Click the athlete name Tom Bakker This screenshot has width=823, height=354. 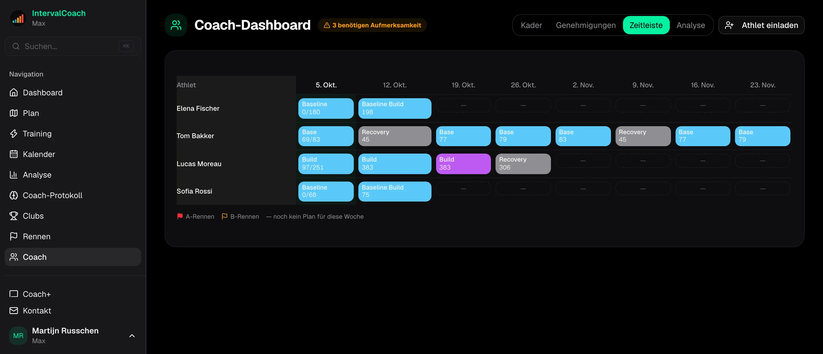tap(195, 136)
